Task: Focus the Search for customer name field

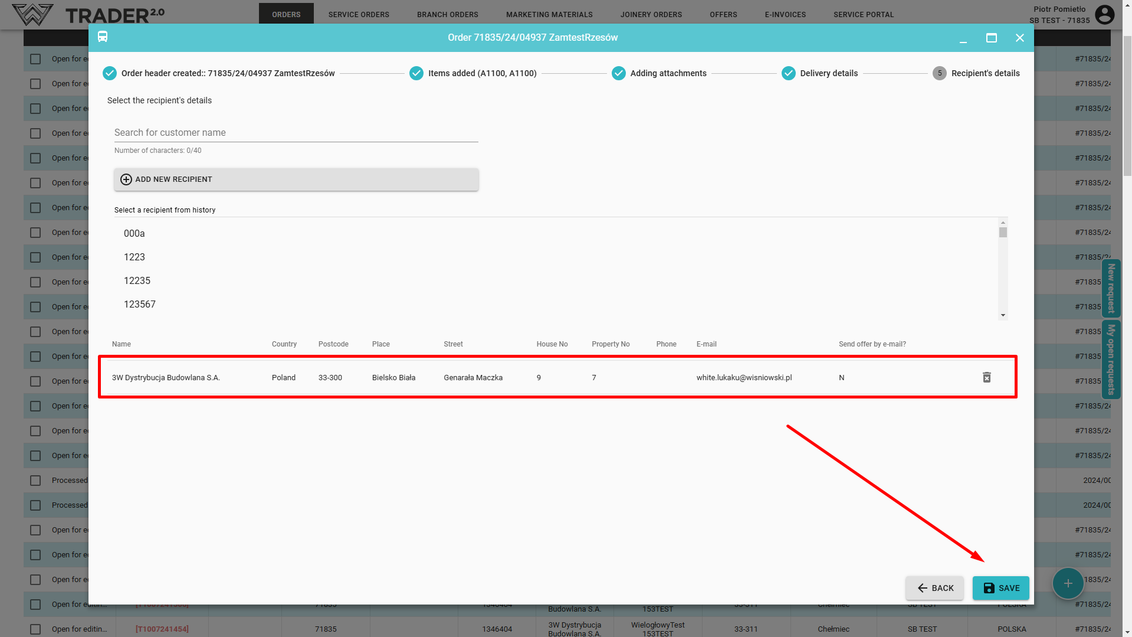Action: [x=296, y=133]
